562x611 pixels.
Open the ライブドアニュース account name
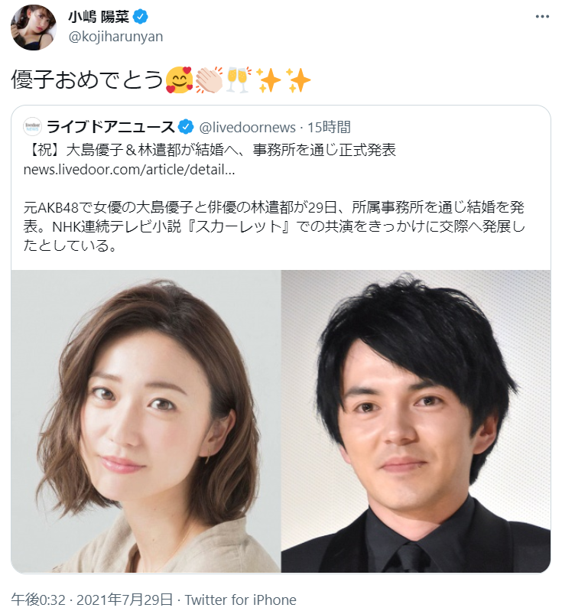coord(111,127)
